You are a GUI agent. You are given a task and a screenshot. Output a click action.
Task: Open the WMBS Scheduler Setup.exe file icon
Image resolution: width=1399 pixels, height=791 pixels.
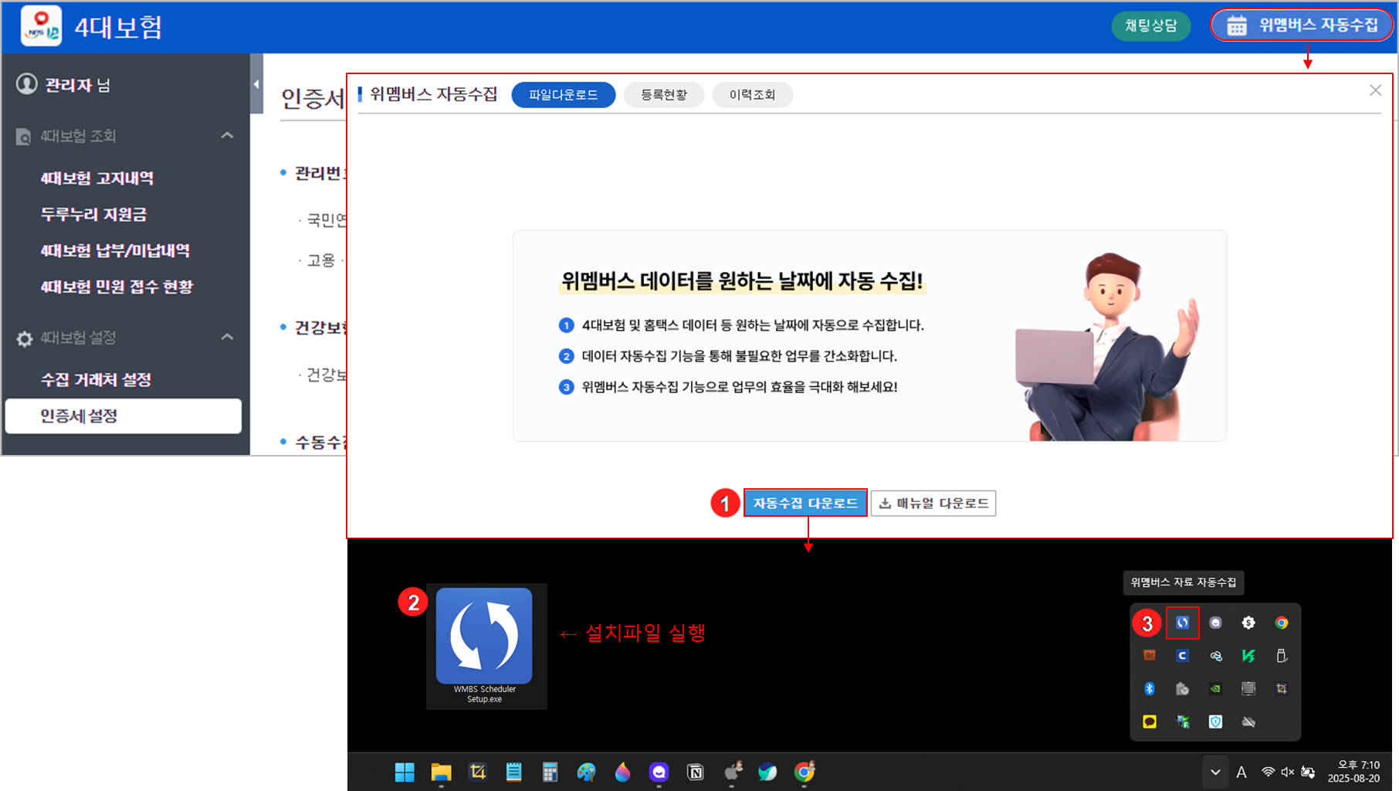coord(484,637)
